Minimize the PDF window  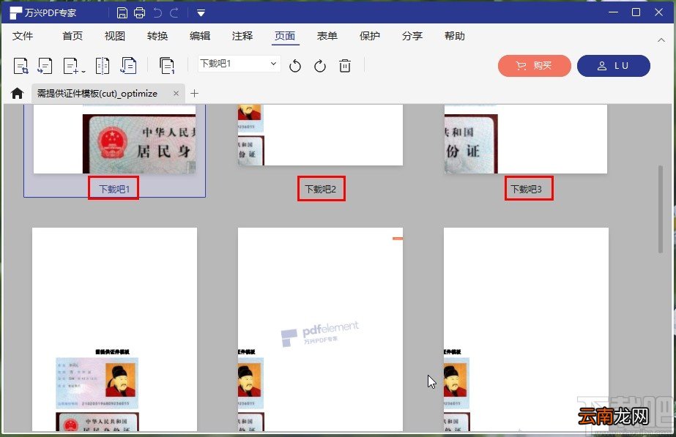click(x=613, y=12)
